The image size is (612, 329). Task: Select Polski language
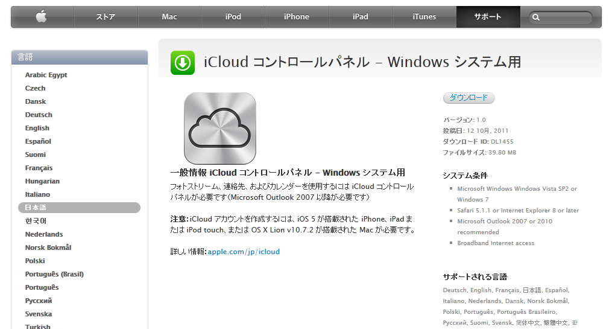(35, 261)
